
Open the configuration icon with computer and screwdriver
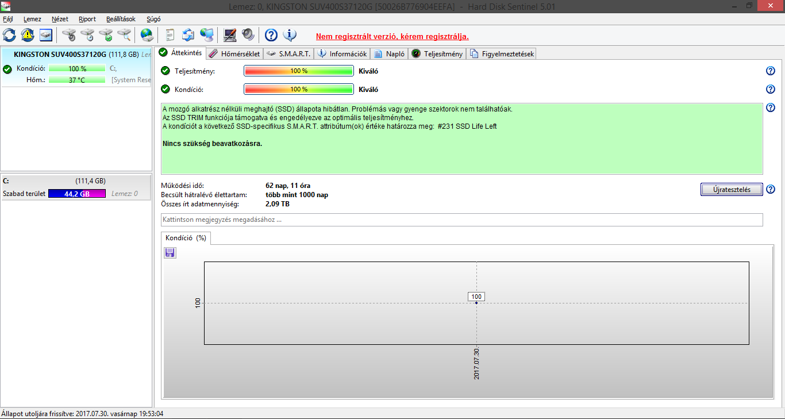tap(230, 35)
